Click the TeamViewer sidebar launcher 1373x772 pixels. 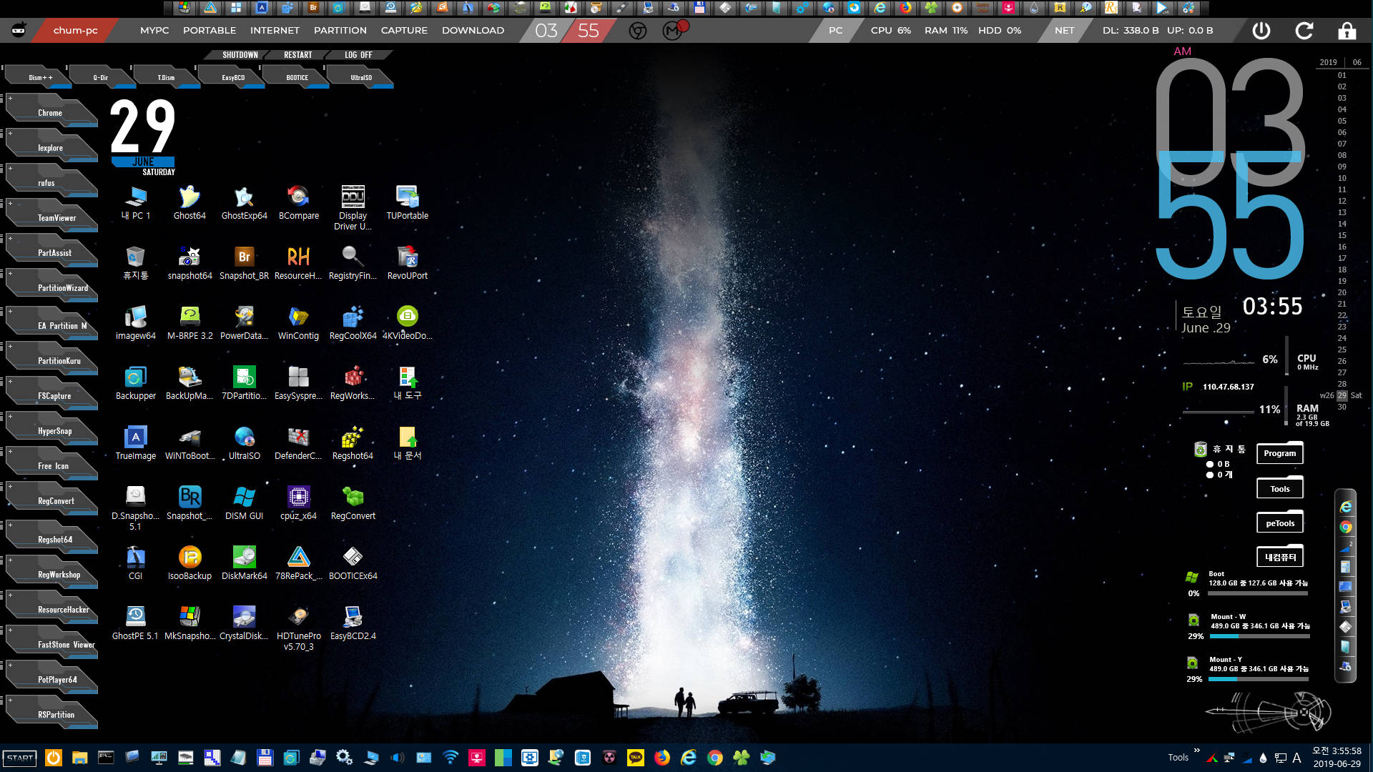[x=51, y=217]
